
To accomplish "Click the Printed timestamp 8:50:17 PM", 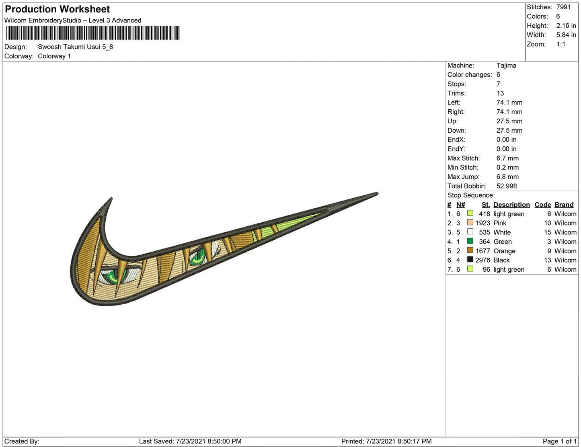I will (415, 441).
